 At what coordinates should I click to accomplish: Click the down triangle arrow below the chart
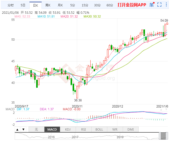tap(23, 129)
